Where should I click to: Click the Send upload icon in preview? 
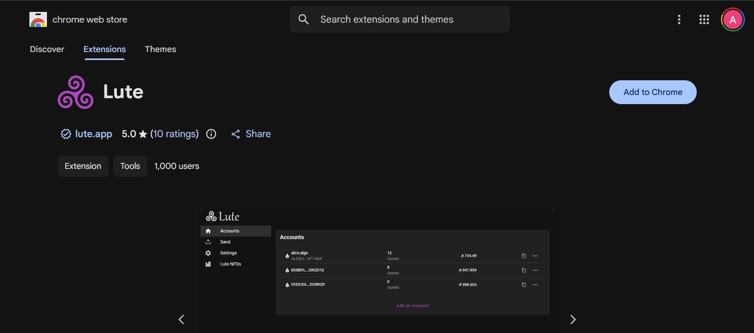(208, 242)
